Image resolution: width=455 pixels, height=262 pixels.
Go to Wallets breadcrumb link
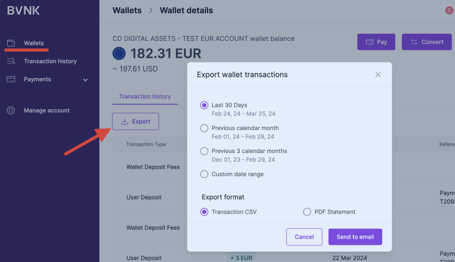pyautogui.click(x=127, y=10)
